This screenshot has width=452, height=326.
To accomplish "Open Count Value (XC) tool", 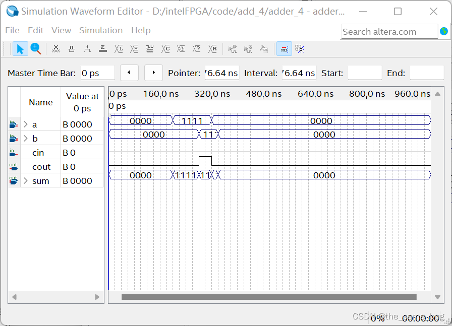I will coord(165,49).
